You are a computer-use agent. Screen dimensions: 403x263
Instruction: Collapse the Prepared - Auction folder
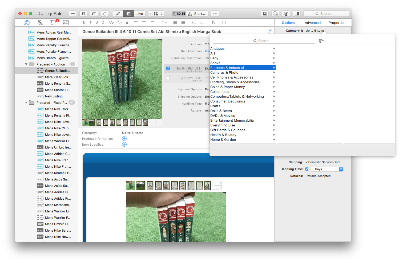point(26,64)
